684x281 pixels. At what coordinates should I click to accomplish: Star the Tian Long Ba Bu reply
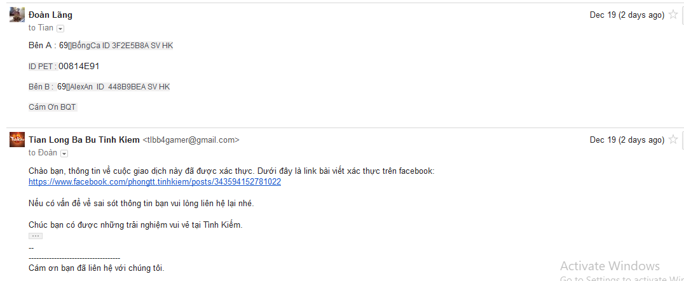pyautogui.click(x=673, y=140)
